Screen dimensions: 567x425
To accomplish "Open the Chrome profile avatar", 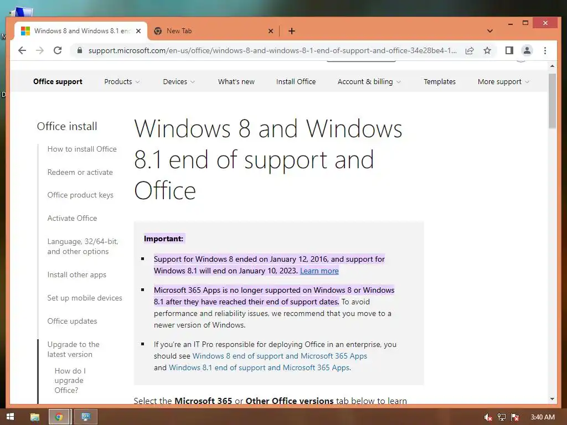I will [x=527, y=50].
